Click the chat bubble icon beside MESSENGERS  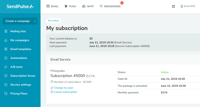[101, 6]
